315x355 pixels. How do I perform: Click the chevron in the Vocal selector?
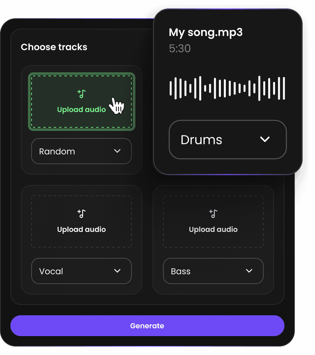117,271
